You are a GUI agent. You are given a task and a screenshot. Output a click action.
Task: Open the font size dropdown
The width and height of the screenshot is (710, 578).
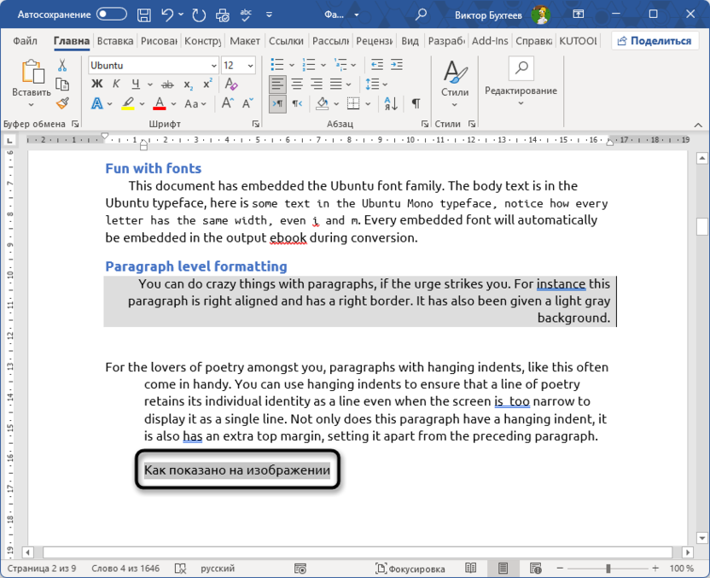251,66
